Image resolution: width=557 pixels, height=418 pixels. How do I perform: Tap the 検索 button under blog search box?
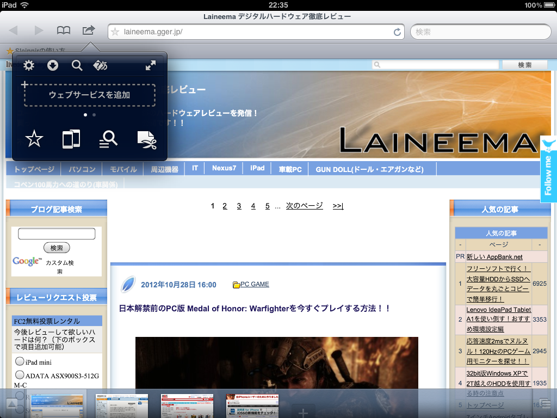pos(57,248)
